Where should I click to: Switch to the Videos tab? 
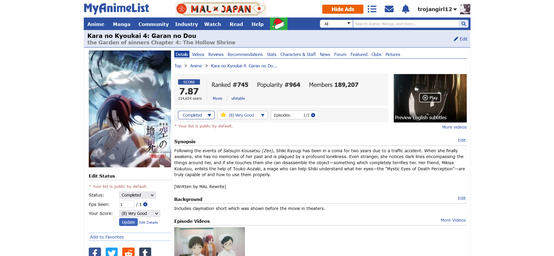pos(198,55)
